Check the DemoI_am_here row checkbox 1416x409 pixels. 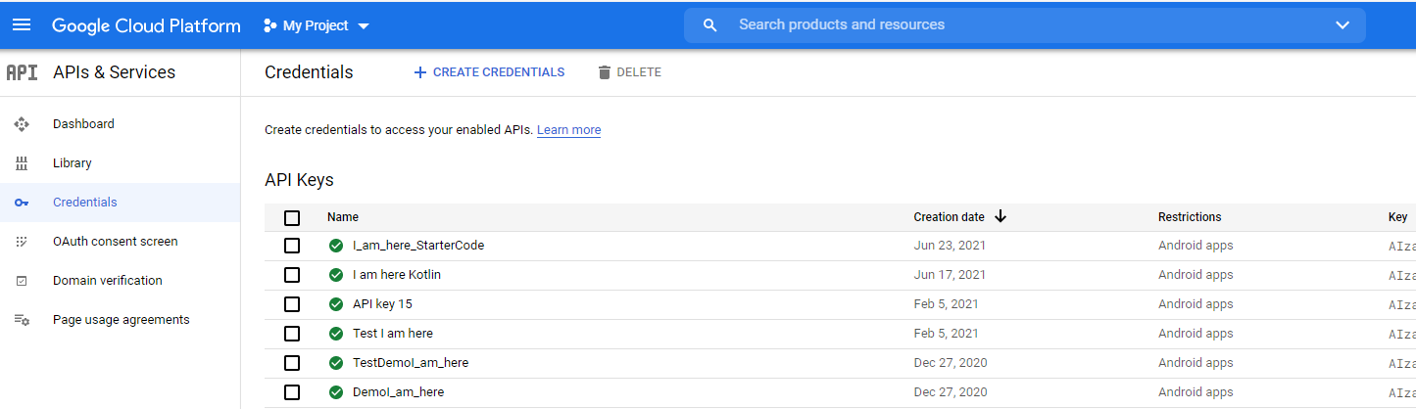pyautogui.click(x=292, y=392)
